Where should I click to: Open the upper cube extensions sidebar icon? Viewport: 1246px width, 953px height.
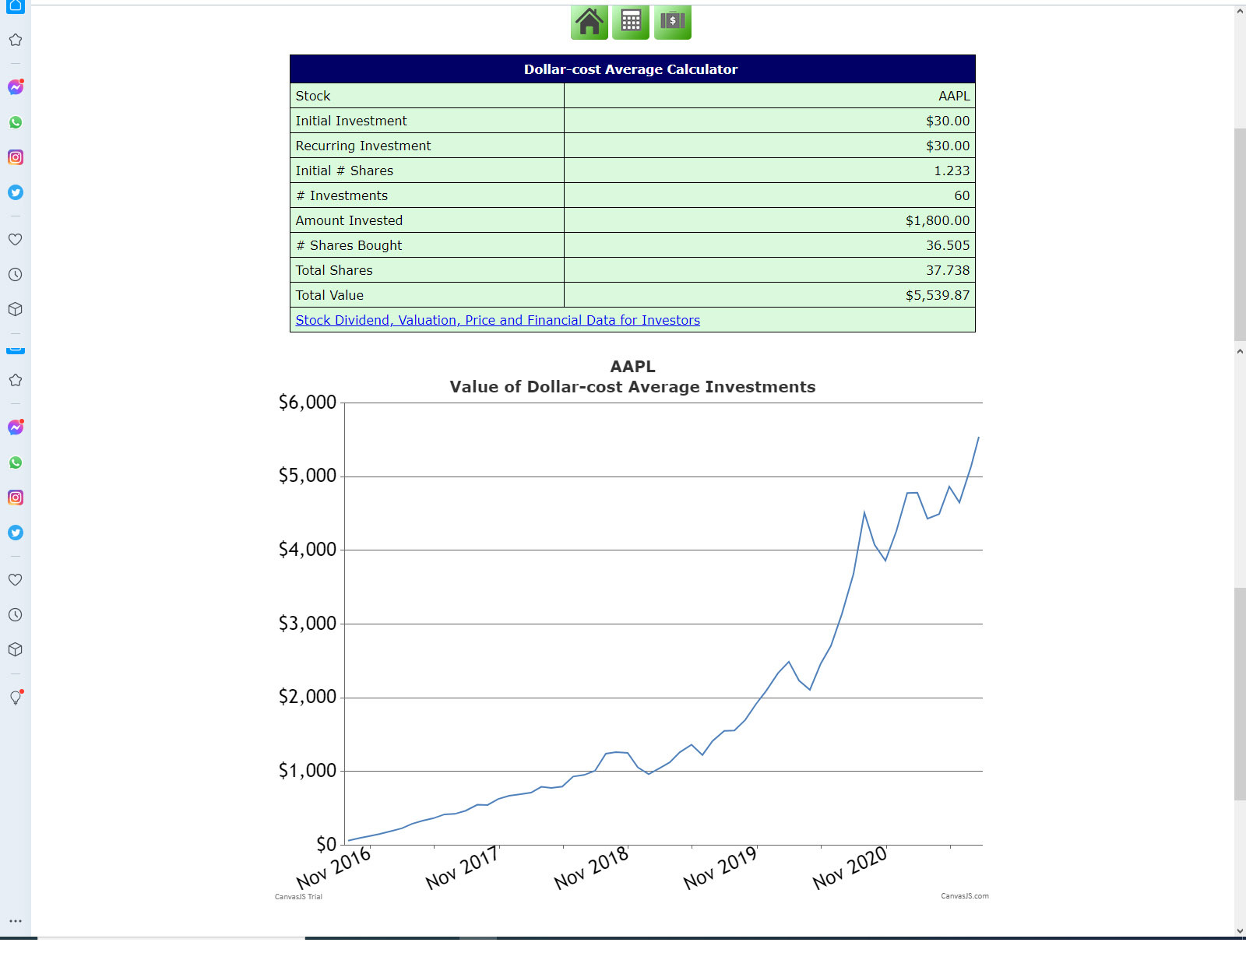(16, 309)
